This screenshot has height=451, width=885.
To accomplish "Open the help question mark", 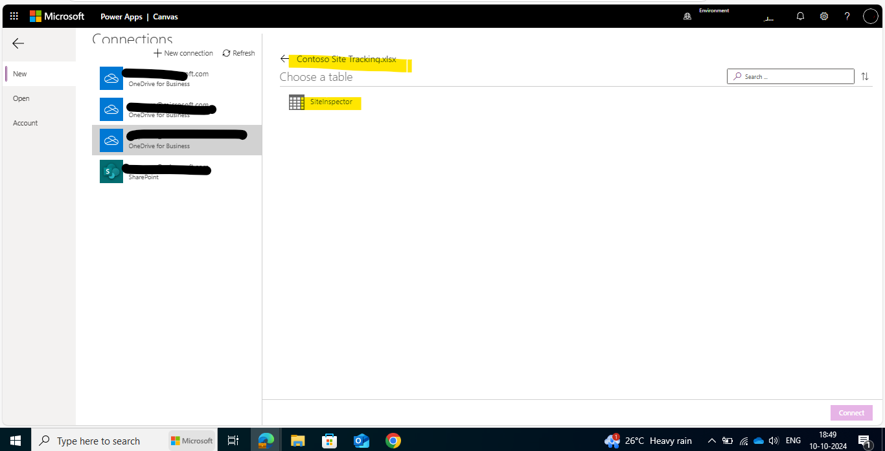I will 847,16.
